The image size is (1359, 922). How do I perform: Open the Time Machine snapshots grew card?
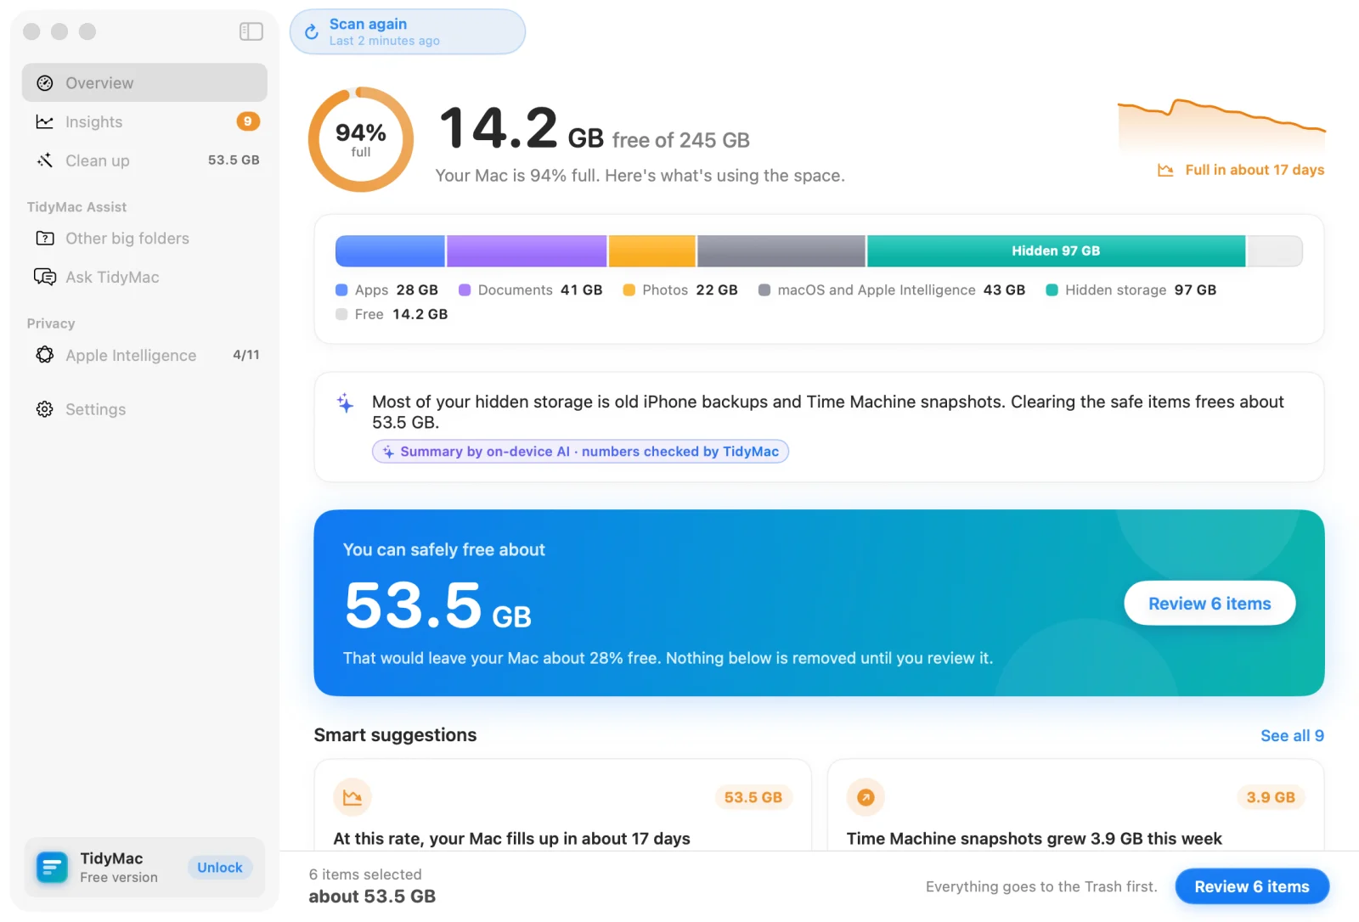click(x=1075, y=805)
